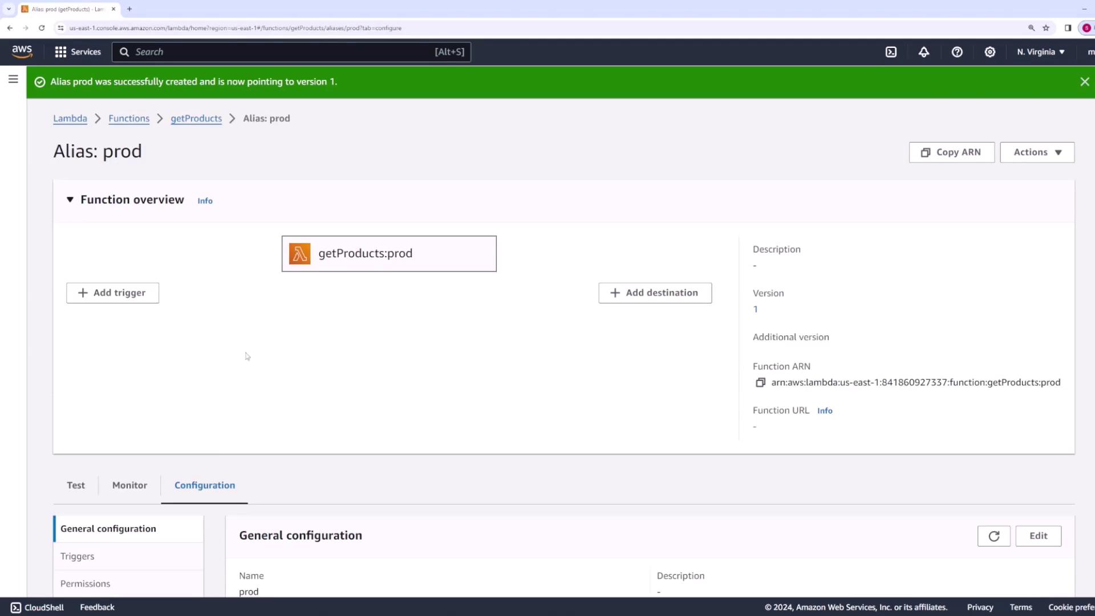Click the browser zoom magnifier icon
This screenshot has width=1095, height=616.
tap(1031, 28)
